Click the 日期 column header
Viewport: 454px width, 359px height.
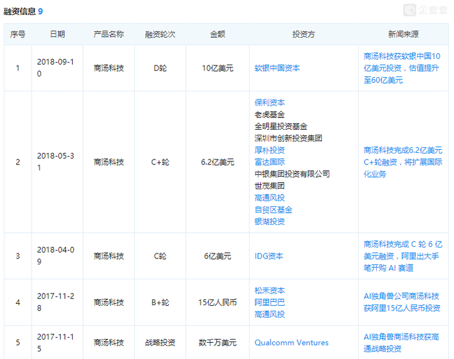(57, 34)
